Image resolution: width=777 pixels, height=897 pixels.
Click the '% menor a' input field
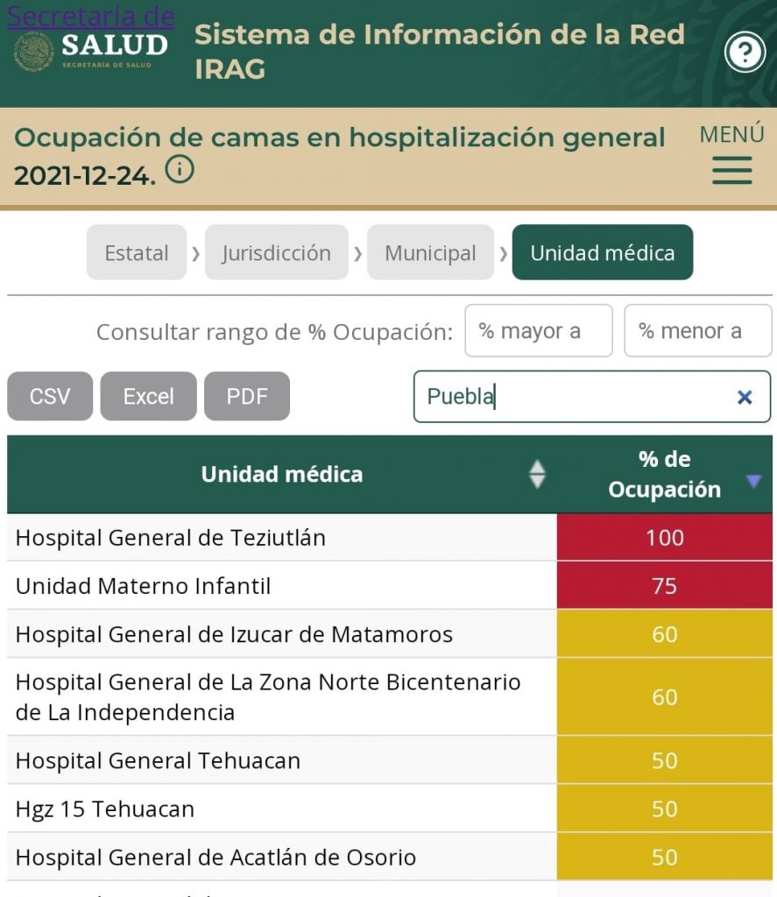pyautogui.click(x=697, y=331)
